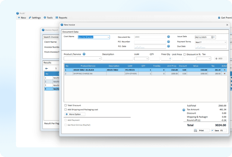Click the 281.34 tax cell
The image size is (232, 157).
(x=215, y=70)
